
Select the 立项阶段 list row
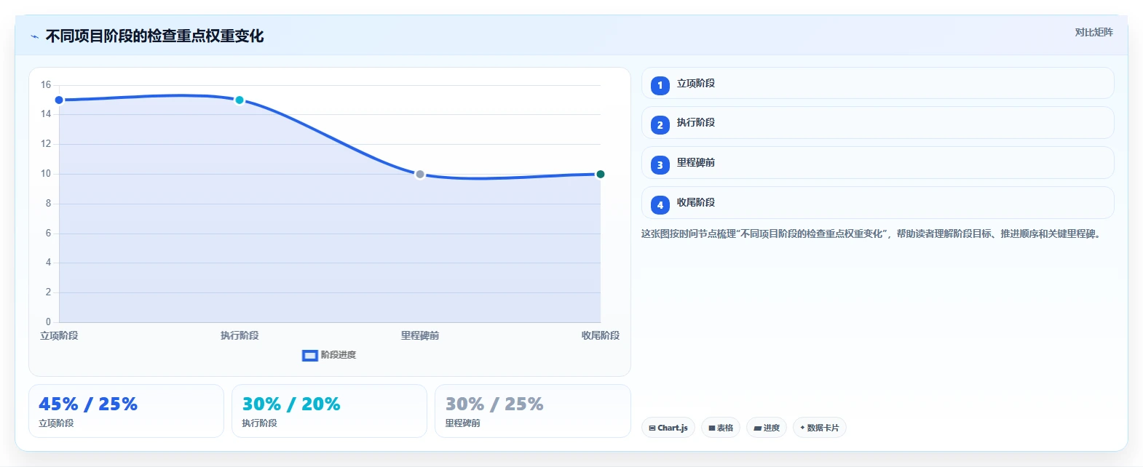point(878,83)
